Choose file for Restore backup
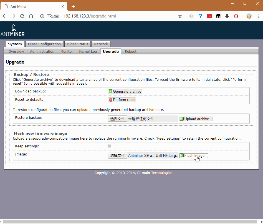263x224 pixels. [x=117, y=119]
